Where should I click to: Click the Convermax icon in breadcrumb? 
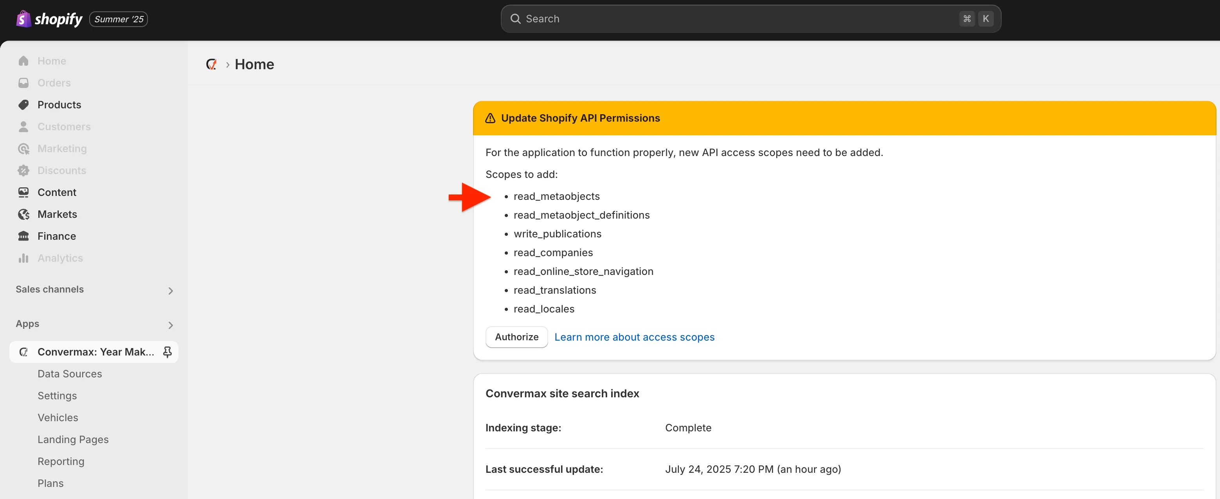211,65
